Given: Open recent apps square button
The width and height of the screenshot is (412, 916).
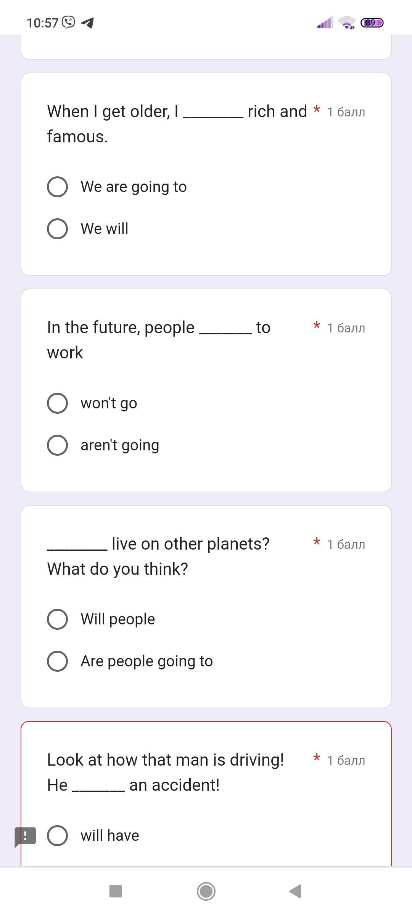Looking at the screenshot, I should click(x=115, y=891).
